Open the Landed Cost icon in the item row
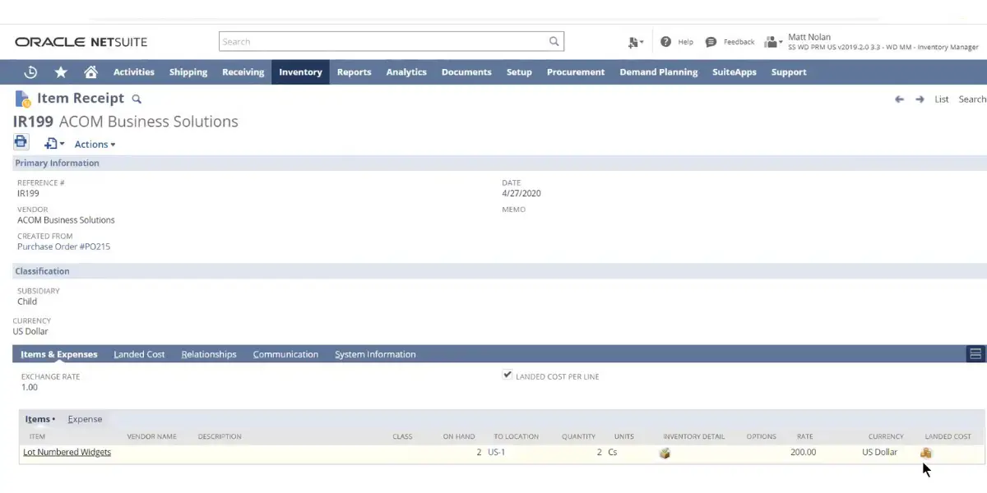This screenshot has height=493, width=987. point(926,453)
